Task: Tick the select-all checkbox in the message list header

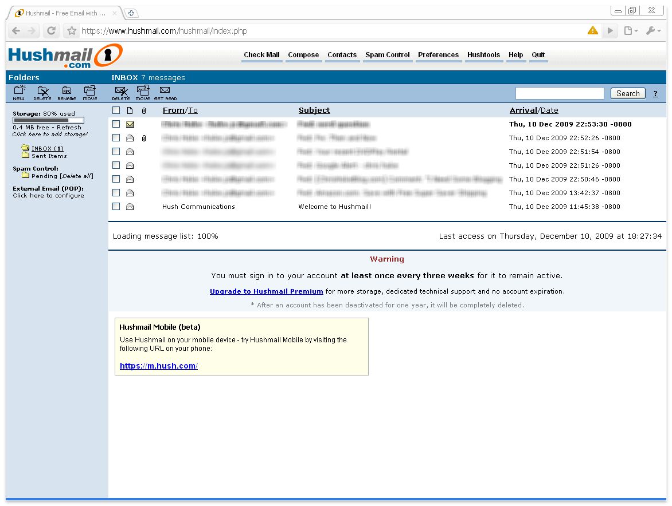Action: click(x=116, y=110)
